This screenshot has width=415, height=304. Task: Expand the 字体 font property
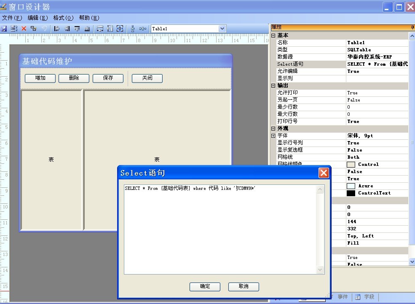pyautogui.click(x=273, y=136)
